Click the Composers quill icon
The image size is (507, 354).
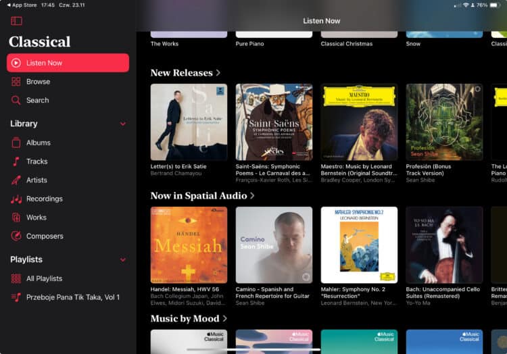16,236
